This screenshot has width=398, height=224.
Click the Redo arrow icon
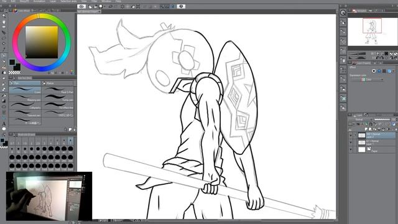coord(116,6)
